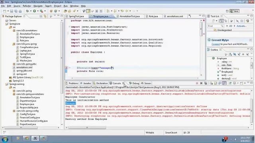Screen dimensions: 255x143
Task: Open the New wizard dropdown arrow
Action: tap(8, 11)
